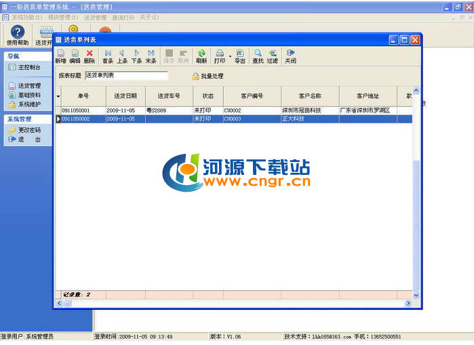Click the 记录数: 2 footer text
Screen dimensions: 474x345
coord(77,295)
